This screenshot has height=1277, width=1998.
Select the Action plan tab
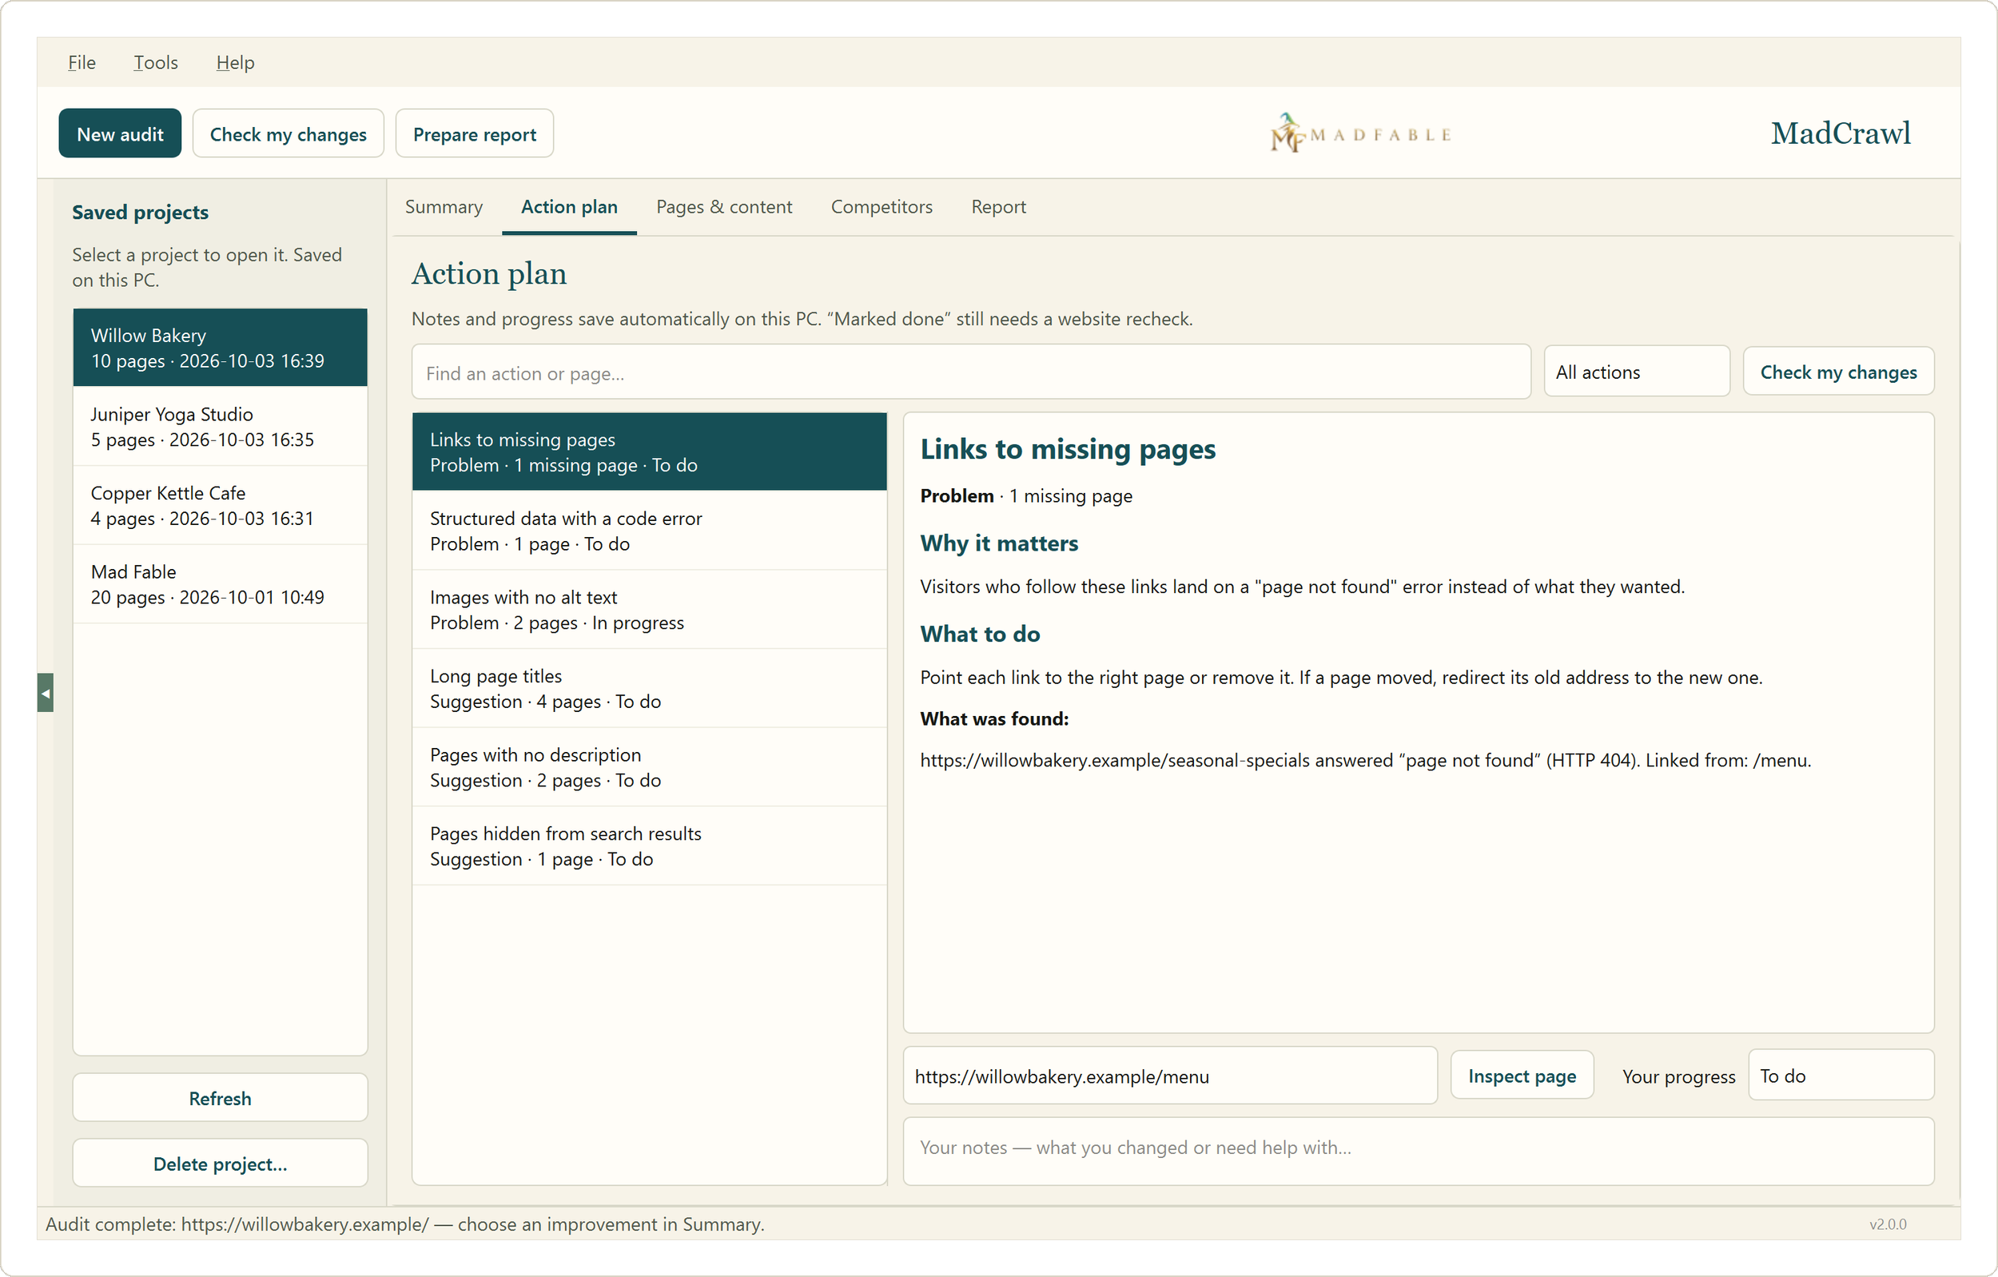[x=569, y=207]
